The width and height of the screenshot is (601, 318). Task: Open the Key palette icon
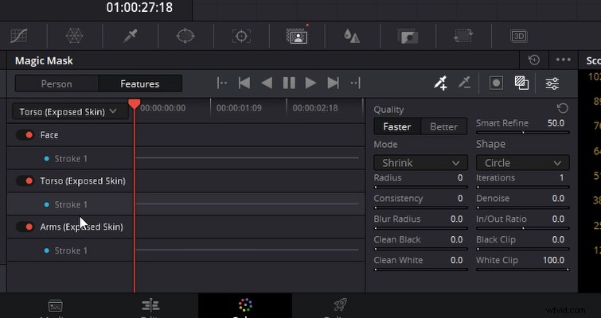(408, 36)
